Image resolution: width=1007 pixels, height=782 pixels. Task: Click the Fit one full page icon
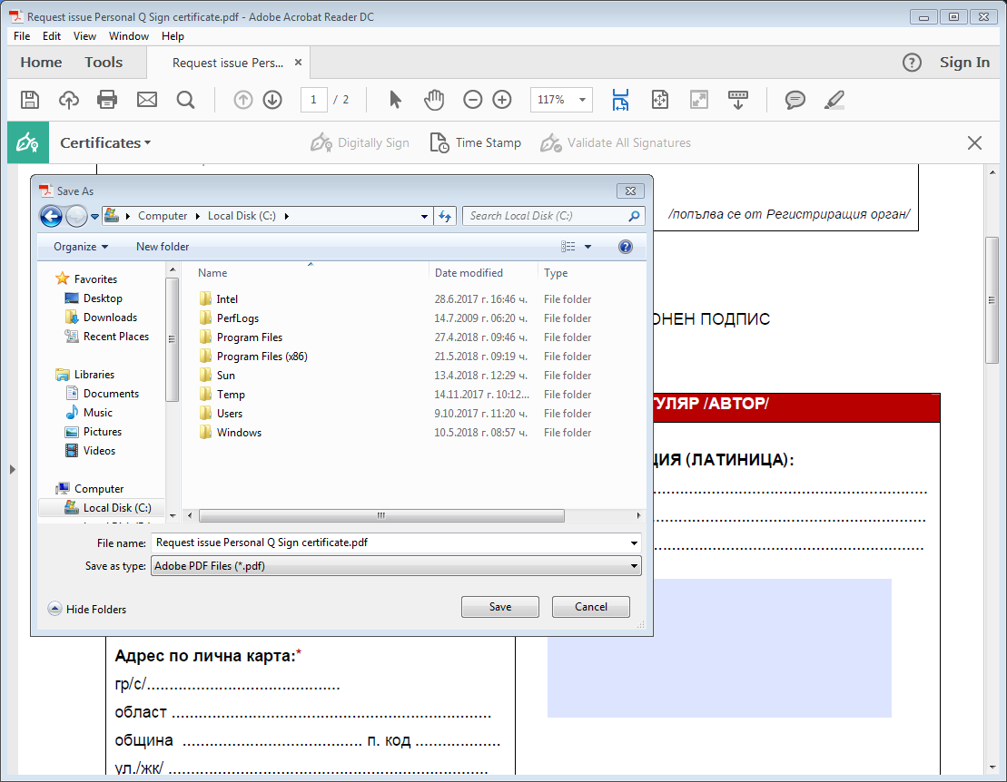(x=659, y=100)
